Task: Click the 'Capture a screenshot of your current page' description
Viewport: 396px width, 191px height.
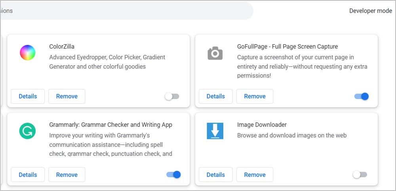Action: pos(302,66)
